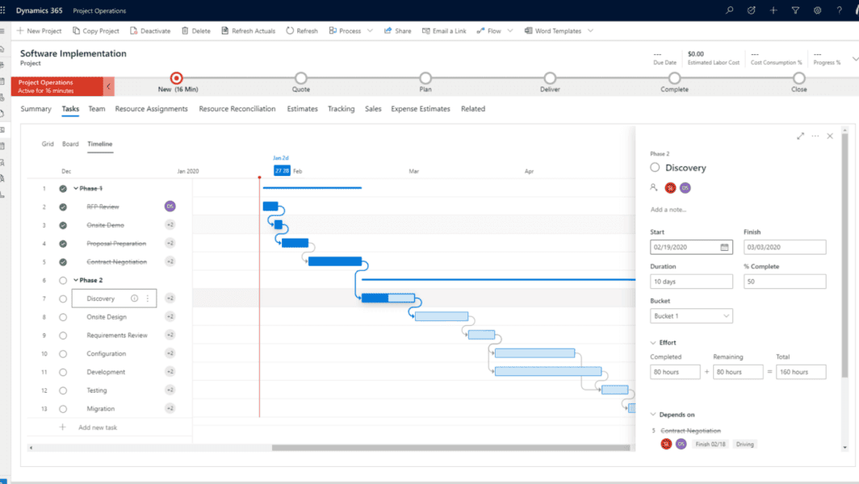Mark Onside Design task as complete
This screenshot has width=859, height=484.
click(x=63, y=317)
